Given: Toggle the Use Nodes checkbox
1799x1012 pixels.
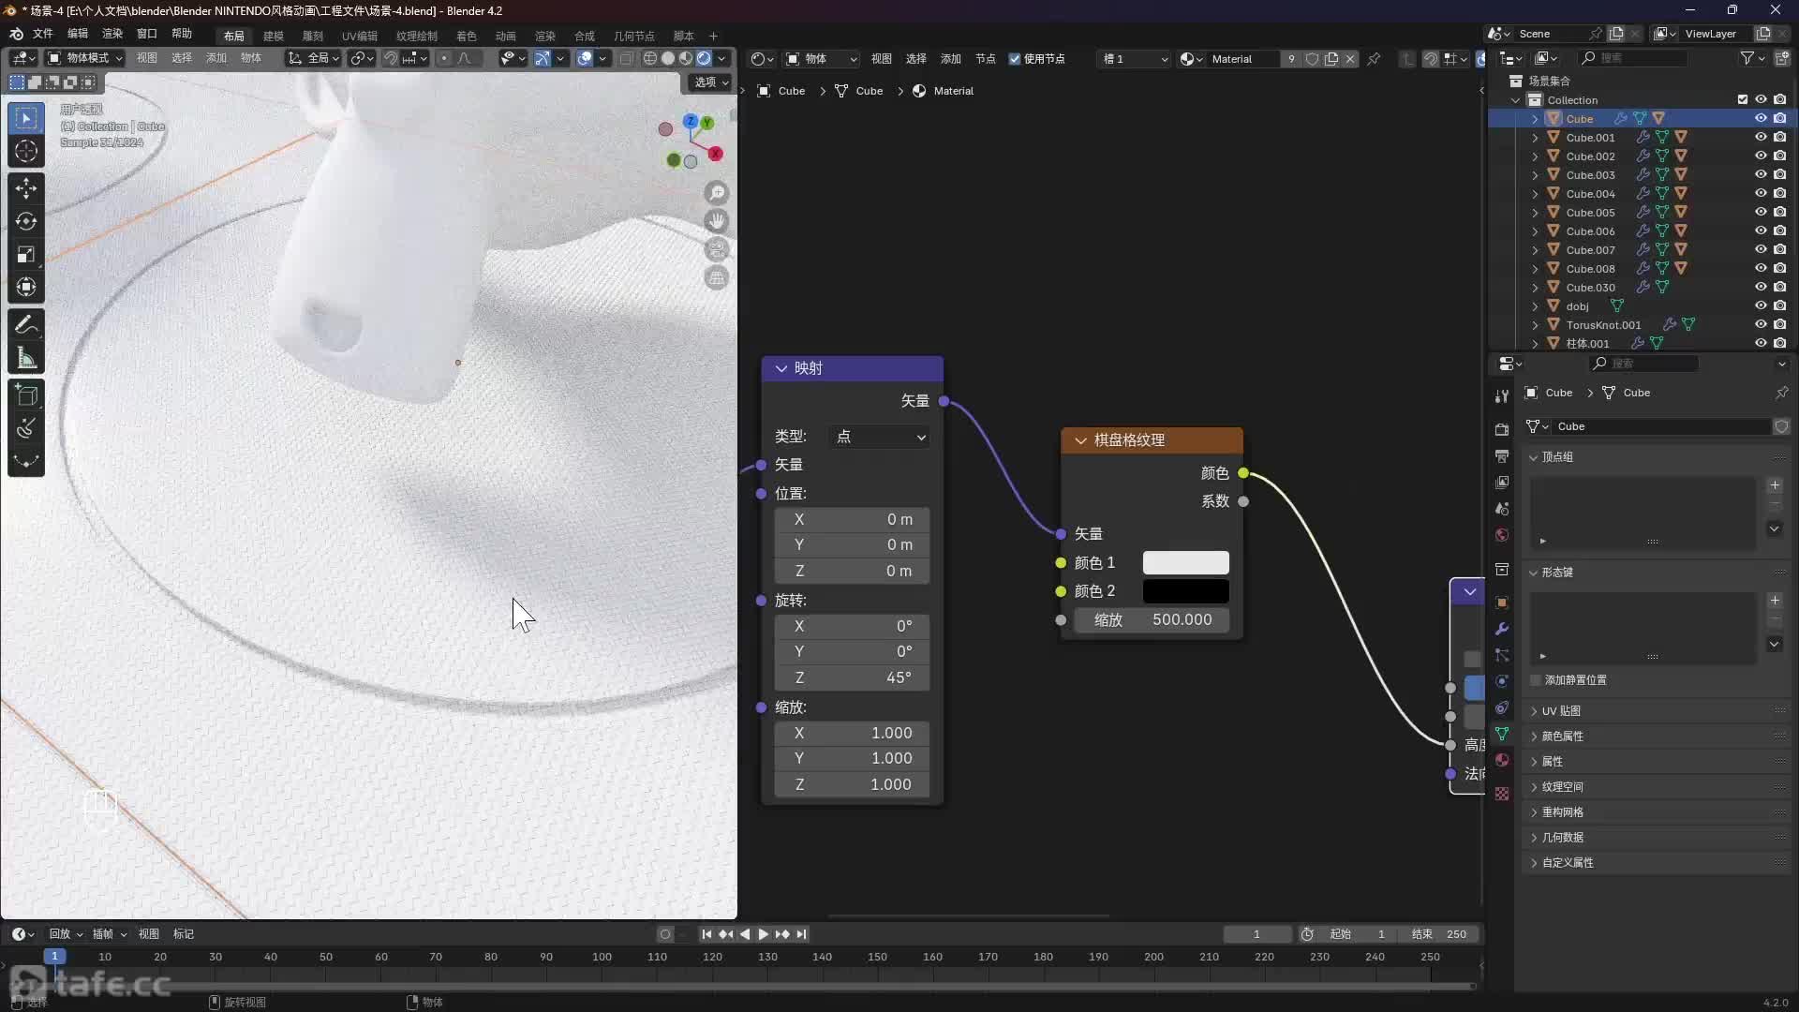Looking at the screenshot, I should pyautogui.click(x=1015, y=59).
